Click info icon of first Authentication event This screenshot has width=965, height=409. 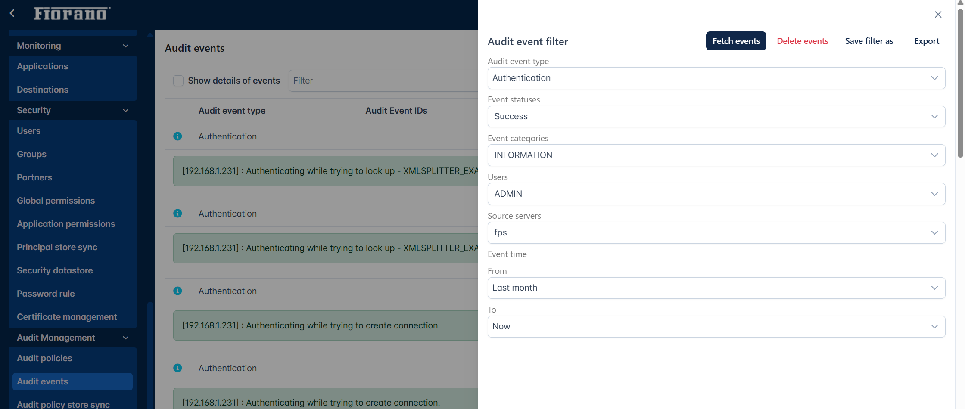click(177, 136)
